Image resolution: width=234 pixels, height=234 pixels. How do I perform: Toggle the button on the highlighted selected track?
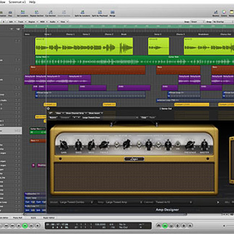[x=17, y=131]
